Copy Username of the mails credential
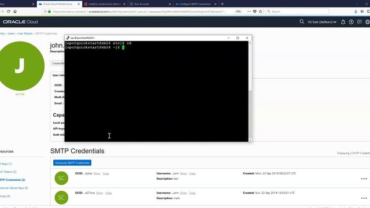Image resolution: width=370 pixels, height=208 pixels. pyautogui.click(x=193, y=193)
